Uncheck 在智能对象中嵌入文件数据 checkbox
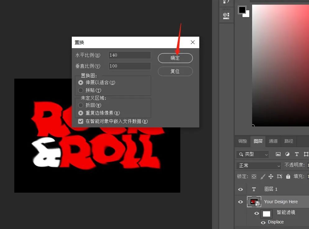 pos(81,121)
